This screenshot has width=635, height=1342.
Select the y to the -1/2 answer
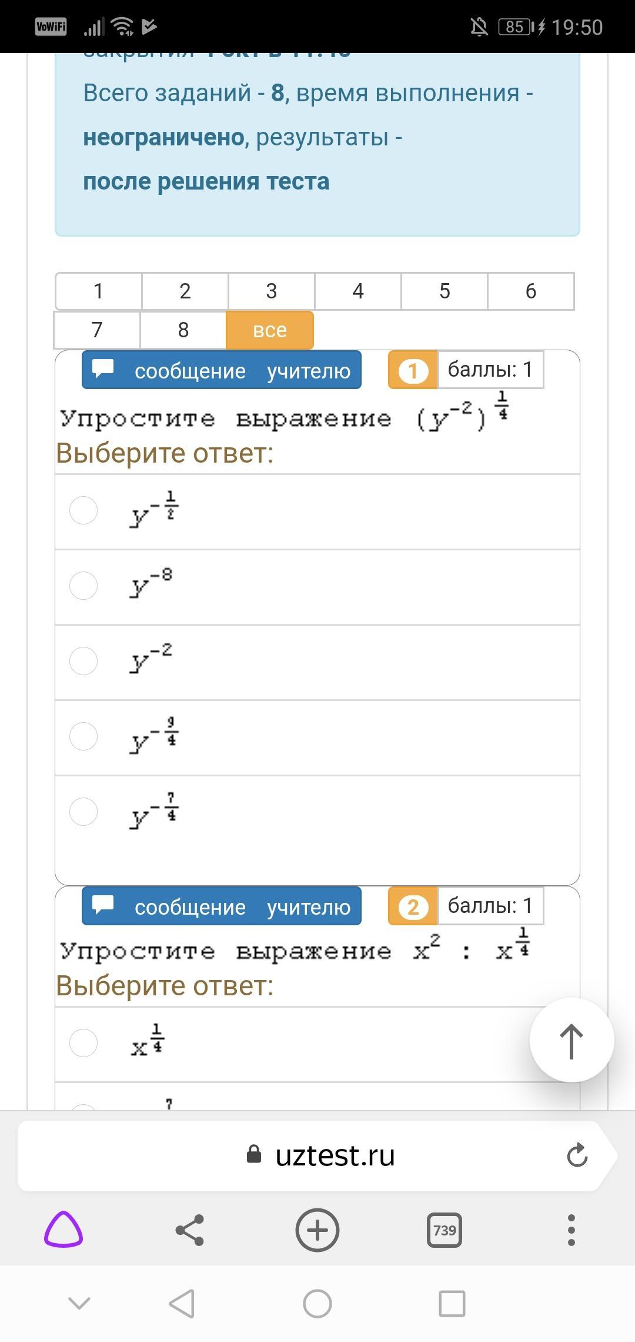(83, 510)
